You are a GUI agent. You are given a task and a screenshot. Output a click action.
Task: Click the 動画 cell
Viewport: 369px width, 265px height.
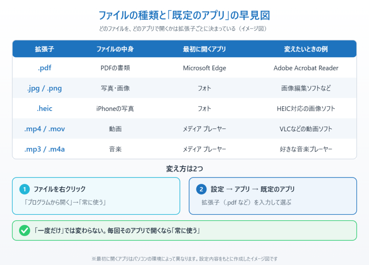click(x=115, y=129)
